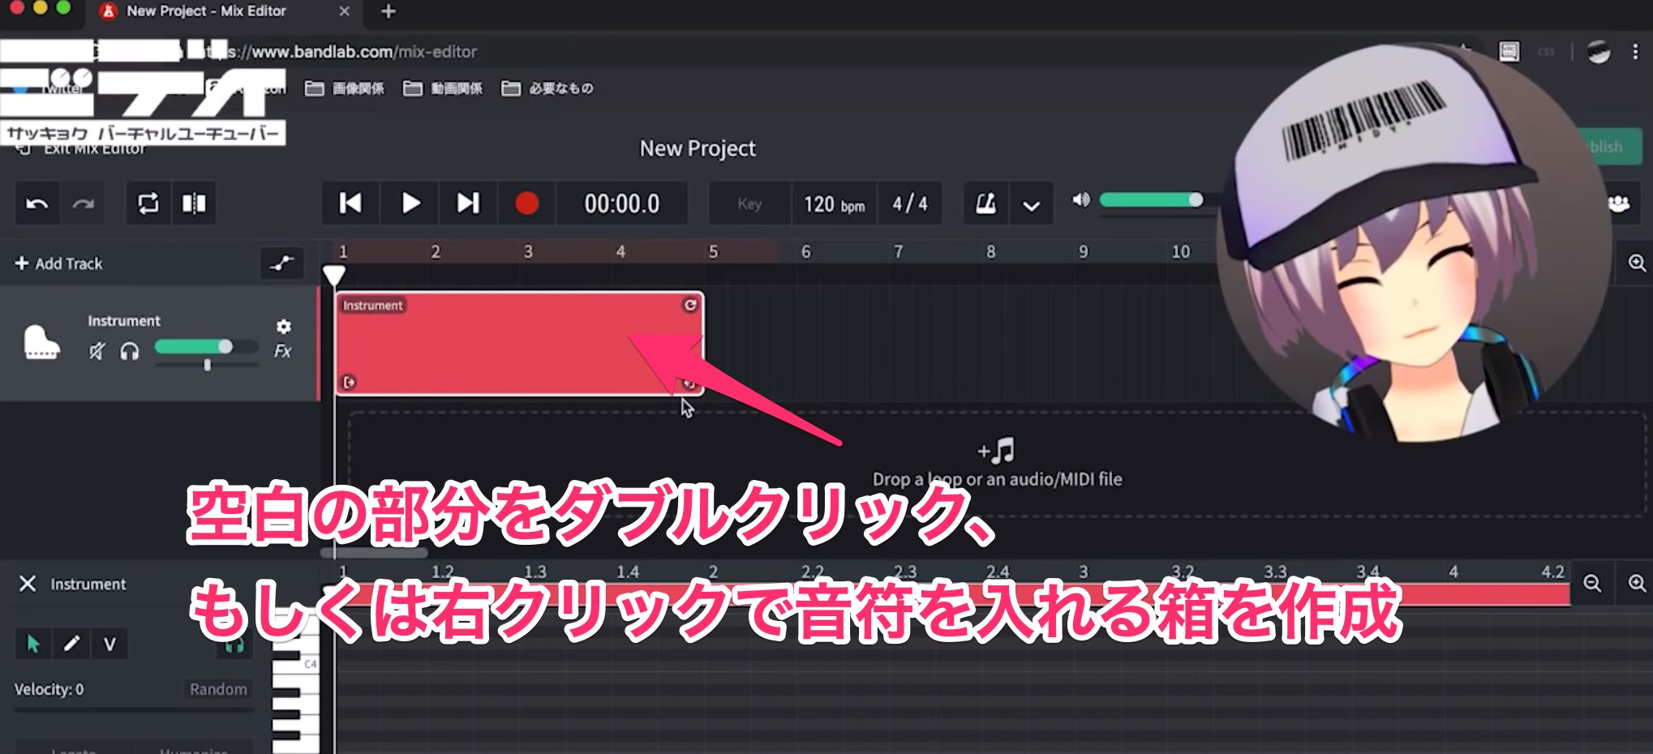Image resolution: width=1653 pixels, height=754 pixels.
Task: Edit the 120 bpm tempo field
Action: (x=834, y=203)
